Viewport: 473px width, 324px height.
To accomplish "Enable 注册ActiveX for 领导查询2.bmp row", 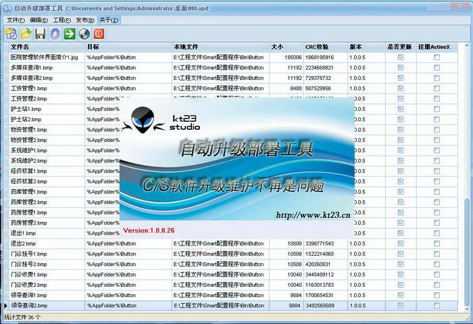I will 437,306.
